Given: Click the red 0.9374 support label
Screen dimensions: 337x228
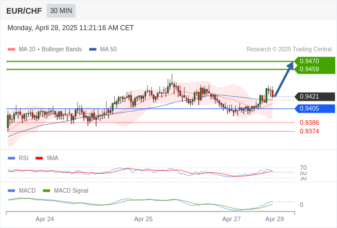Looking at the screenshot, I should point(309,131).
